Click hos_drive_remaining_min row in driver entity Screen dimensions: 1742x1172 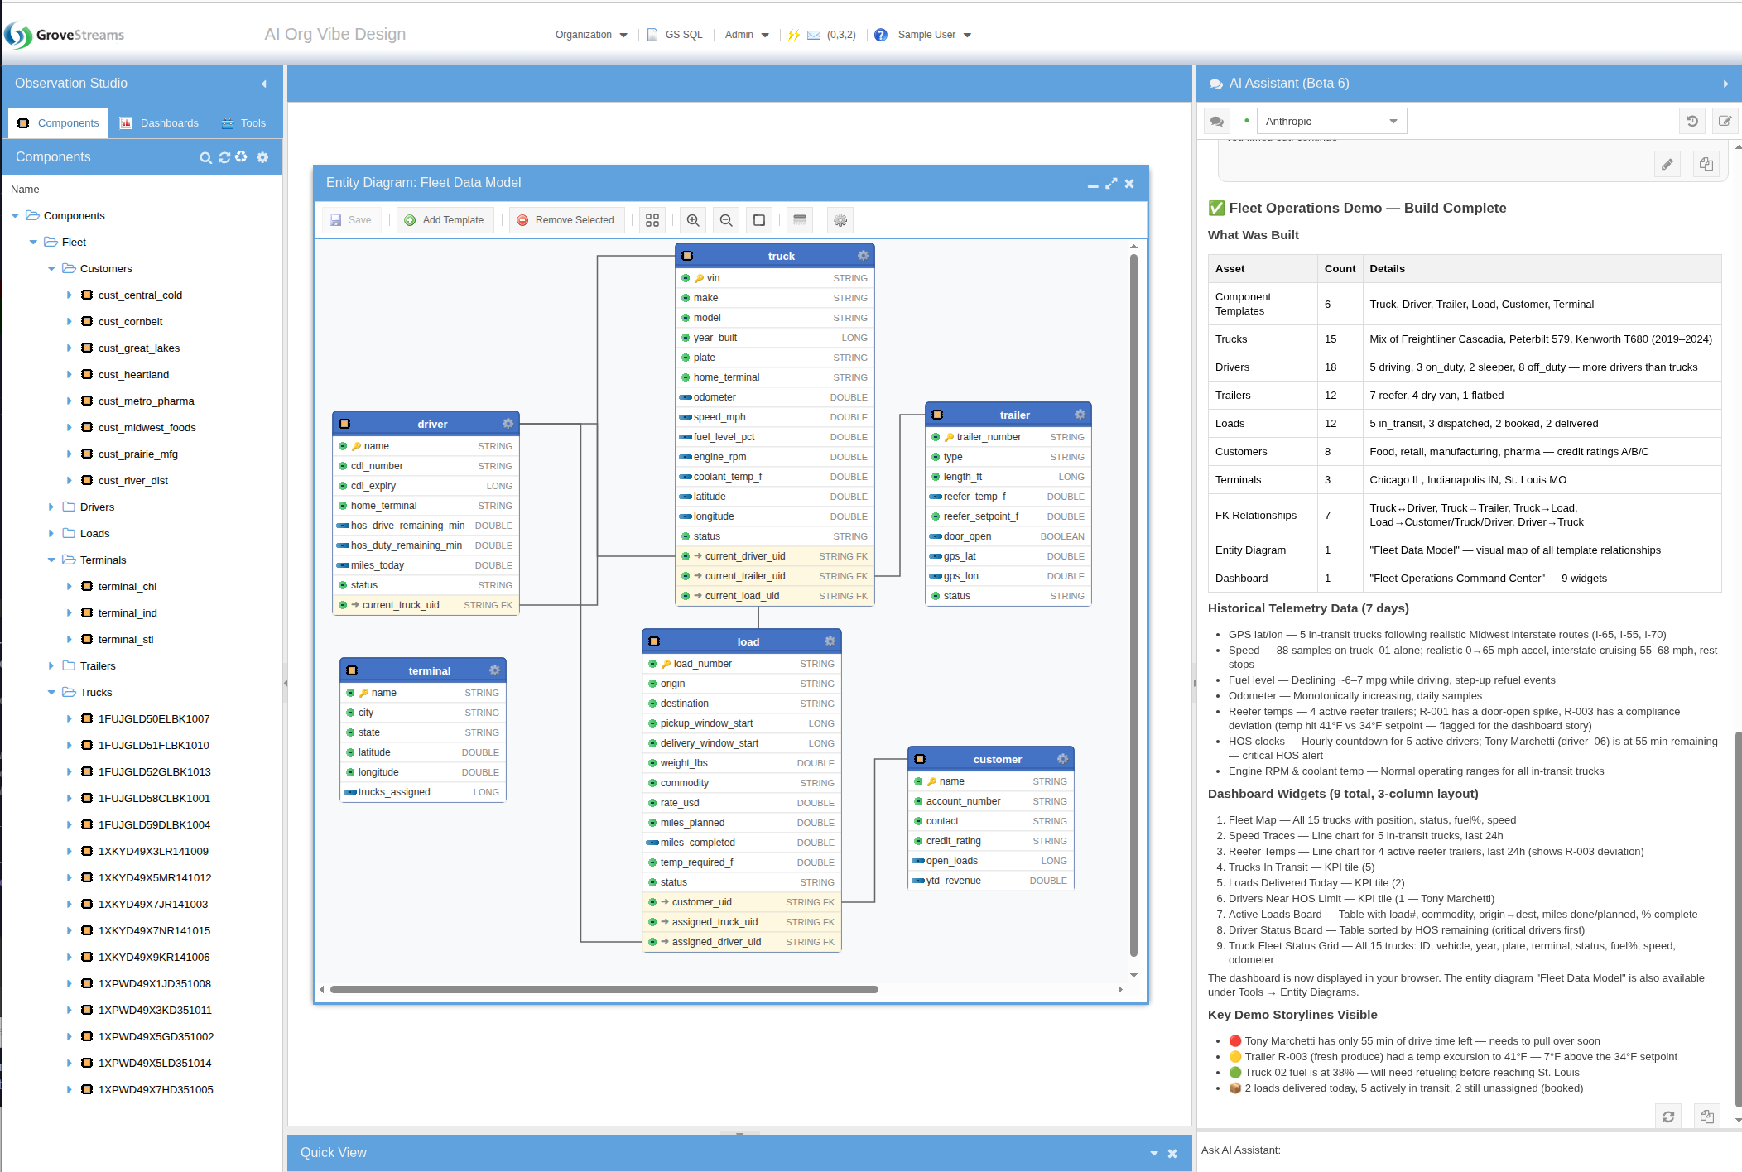click(426, 526)
